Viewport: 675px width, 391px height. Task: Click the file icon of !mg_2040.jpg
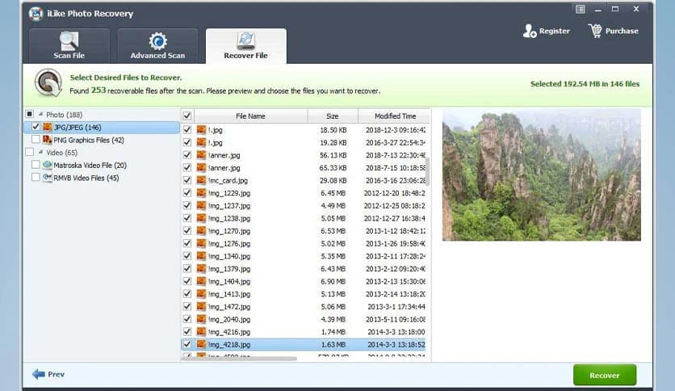pos(201,319)
